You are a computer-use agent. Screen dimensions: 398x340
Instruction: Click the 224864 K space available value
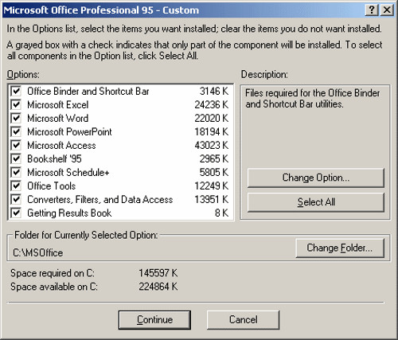click(158, 287)
